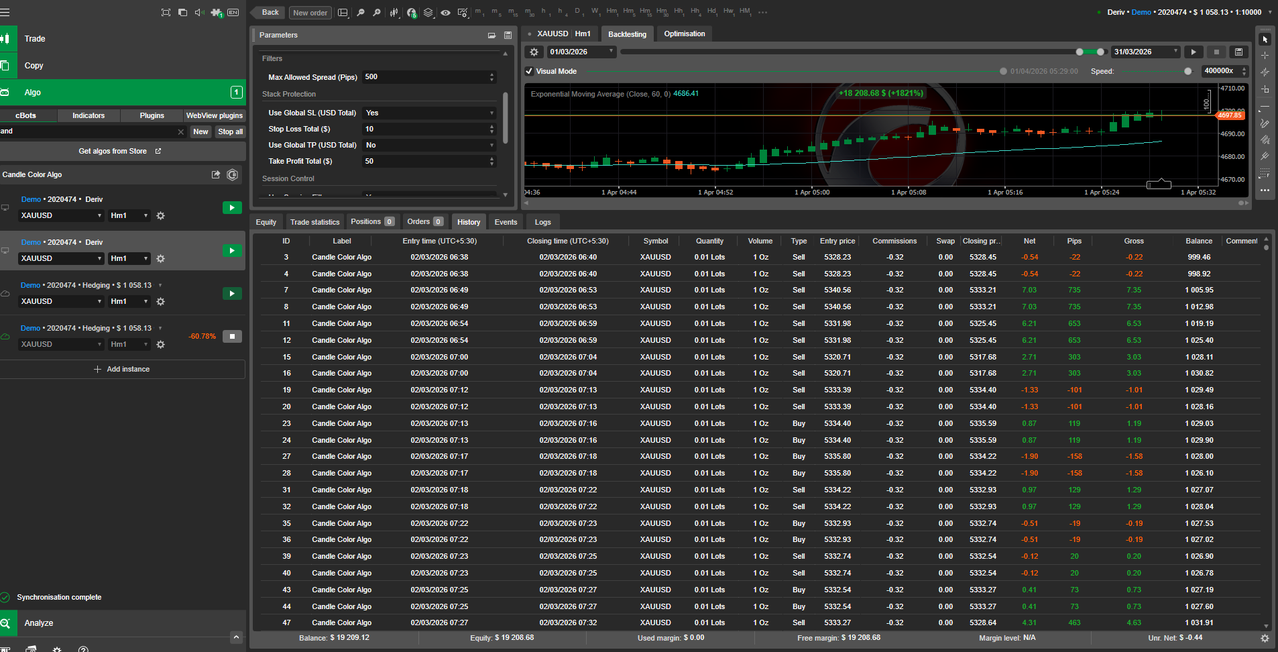Click the zoom in magnifier icon
The height and width of the screenshot is (652, 1278).
click(x=377, y=13)
